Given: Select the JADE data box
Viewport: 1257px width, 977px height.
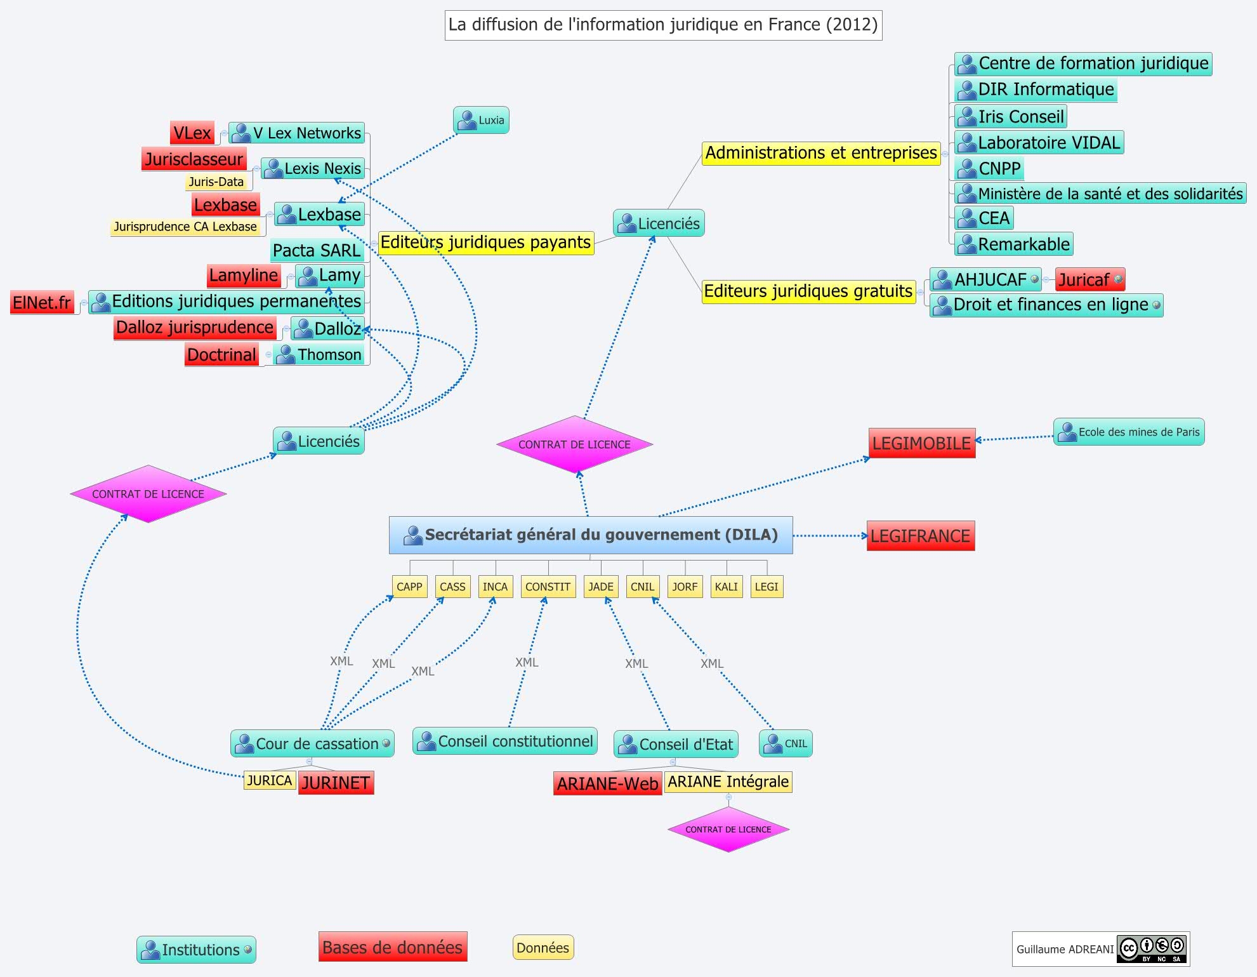Looking at the screenshot, I should (x=600, y=587).
